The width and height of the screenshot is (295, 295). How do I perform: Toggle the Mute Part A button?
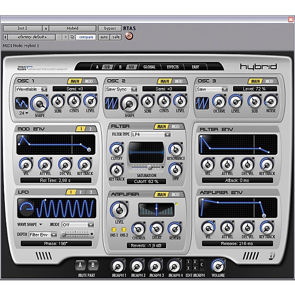81,265
